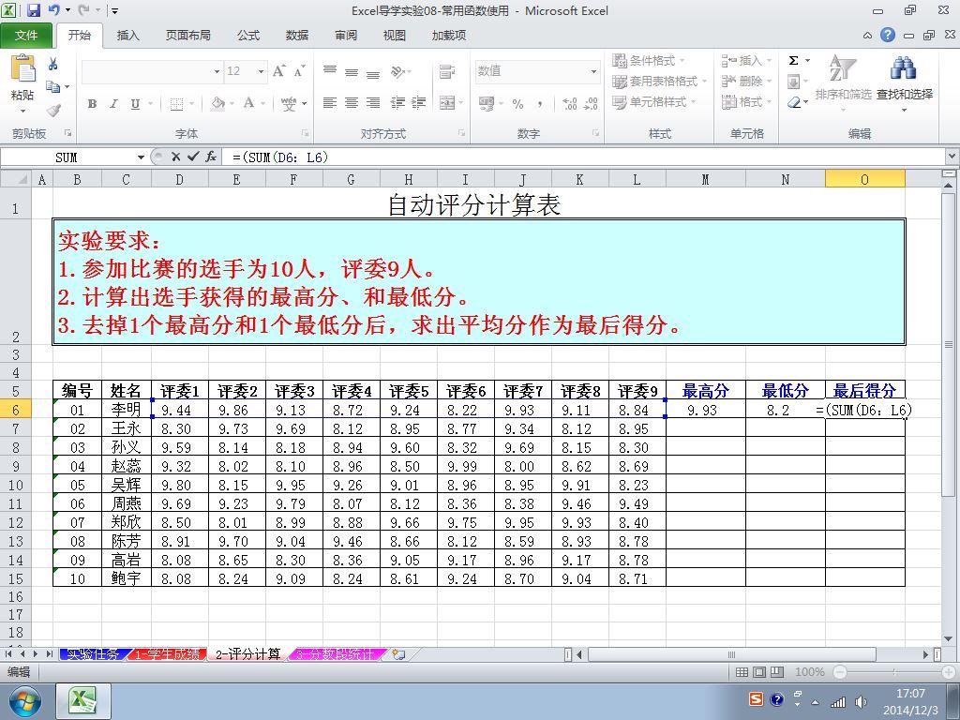Click the 条件格式 button
Viewport: 960px width, 720px height.
click(x=649, y=61)
